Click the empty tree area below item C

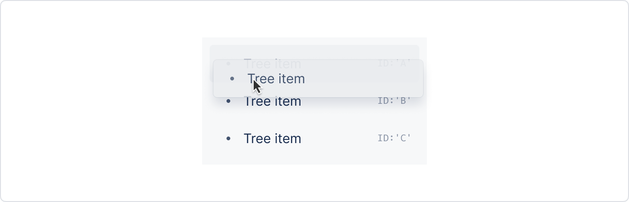(314, 160)
